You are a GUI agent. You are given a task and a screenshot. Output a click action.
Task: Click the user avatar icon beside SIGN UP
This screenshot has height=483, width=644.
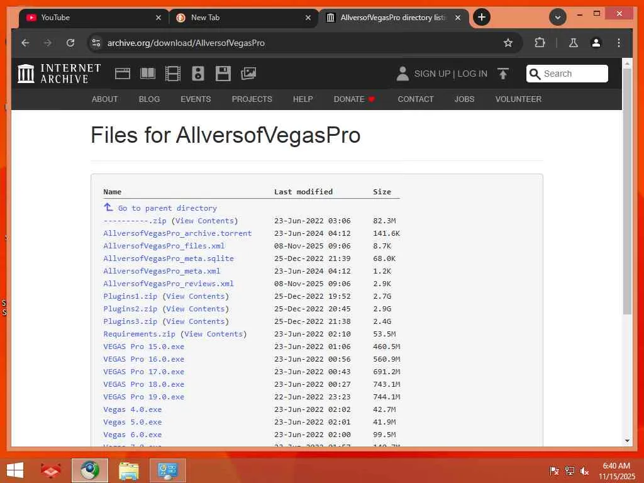pos(402,74)
